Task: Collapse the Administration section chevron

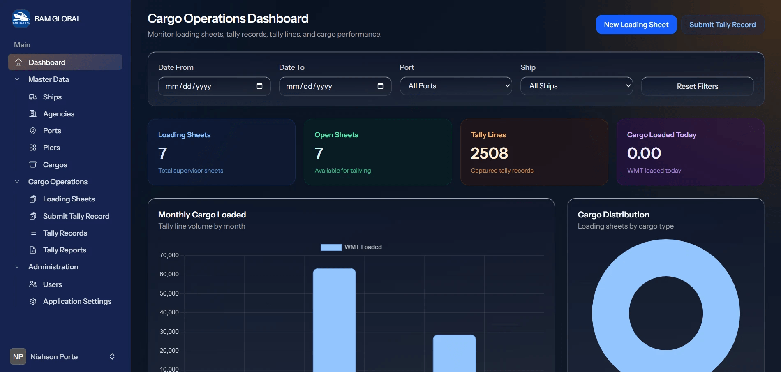Action: point(17,266)
